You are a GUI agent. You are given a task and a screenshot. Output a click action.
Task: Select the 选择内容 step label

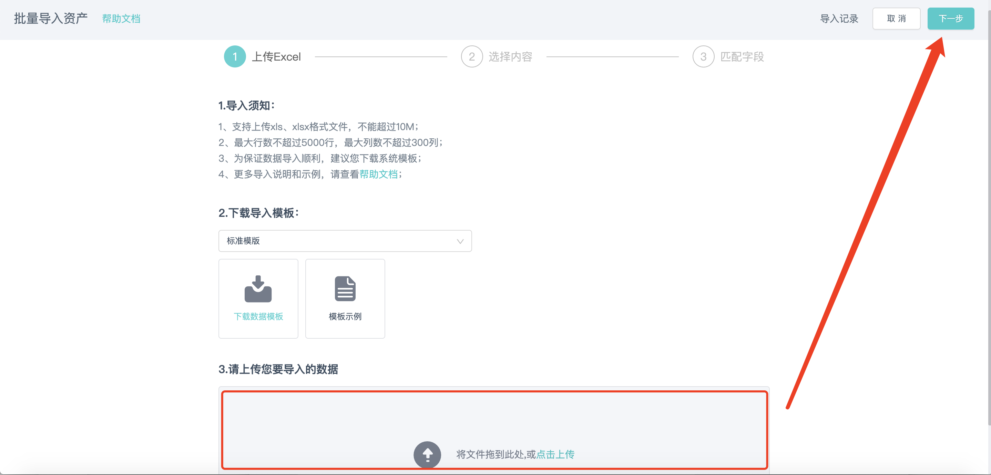[x=510, y=57]
